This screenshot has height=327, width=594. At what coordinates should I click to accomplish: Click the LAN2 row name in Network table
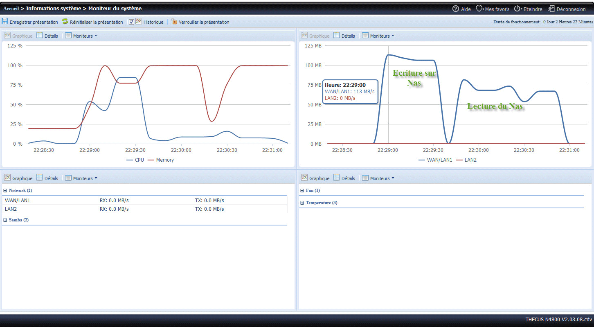(11, 209)
